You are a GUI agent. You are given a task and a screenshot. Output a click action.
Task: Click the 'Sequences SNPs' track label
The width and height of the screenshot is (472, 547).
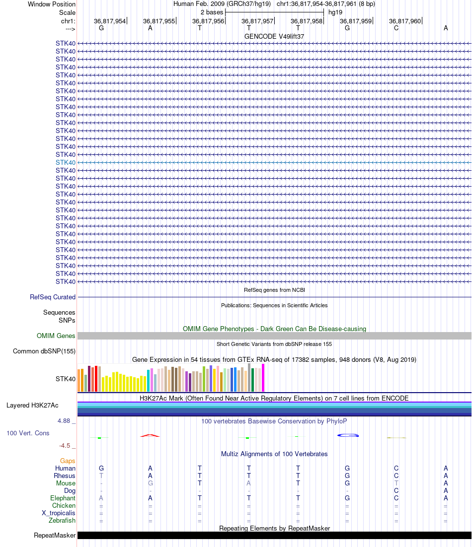tap(59, 316)
